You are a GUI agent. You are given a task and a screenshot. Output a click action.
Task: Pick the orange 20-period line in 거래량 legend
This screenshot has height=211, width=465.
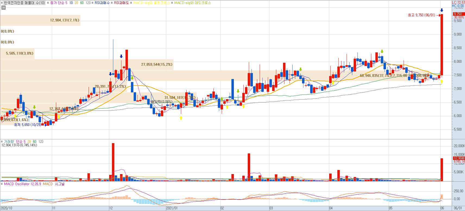tap(29, 142)
